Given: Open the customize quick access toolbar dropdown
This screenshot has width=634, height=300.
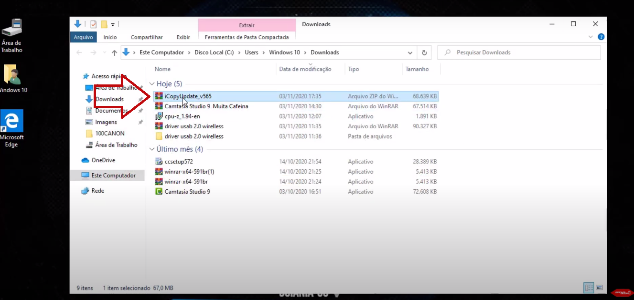Looking at the screenshot, I should 113,24.
